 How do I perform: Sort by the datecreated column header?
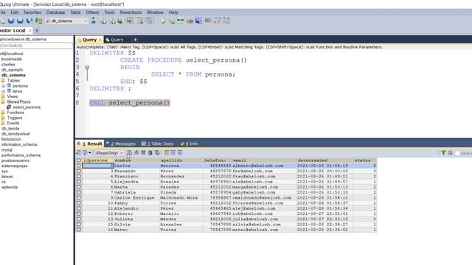324,160
